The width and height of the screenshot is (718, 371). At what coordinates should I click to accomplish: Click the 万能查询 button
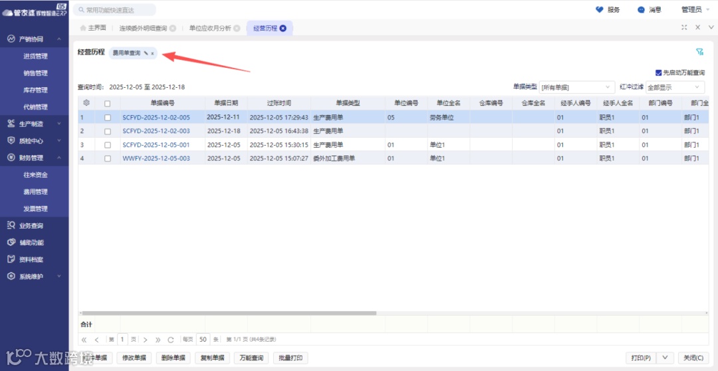click(251, 358)
